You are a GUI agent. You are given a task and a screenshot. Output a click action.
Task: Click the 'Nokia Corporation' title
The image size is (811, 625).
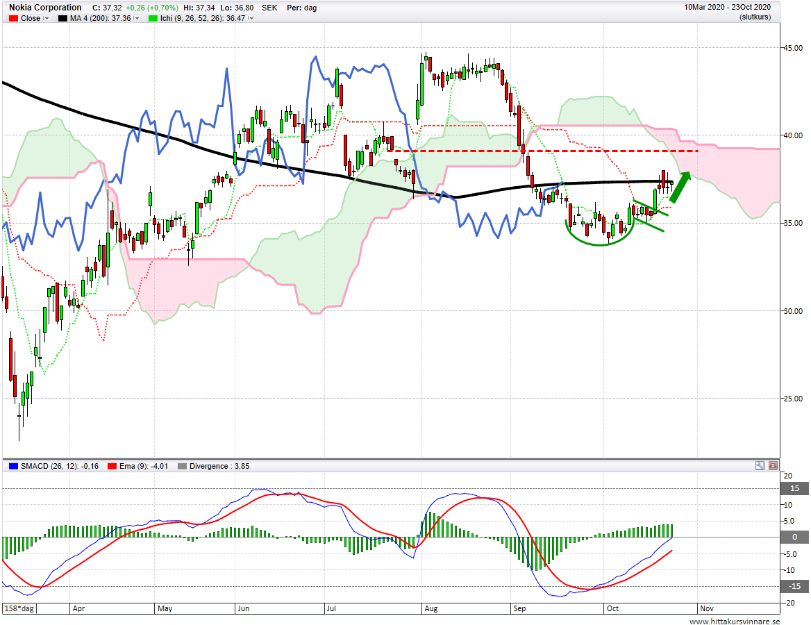(x=45, y=7)
